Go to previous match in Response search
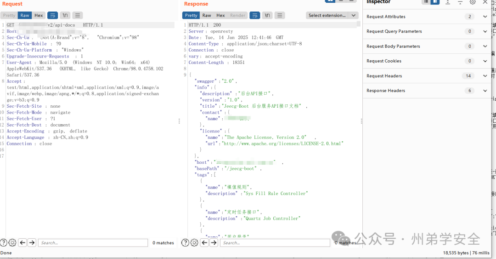 click(x=205, y=243)
